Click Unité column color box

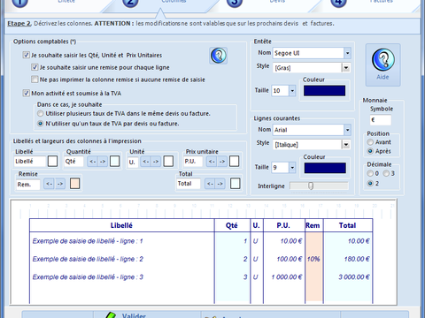[x=168, y=162]
